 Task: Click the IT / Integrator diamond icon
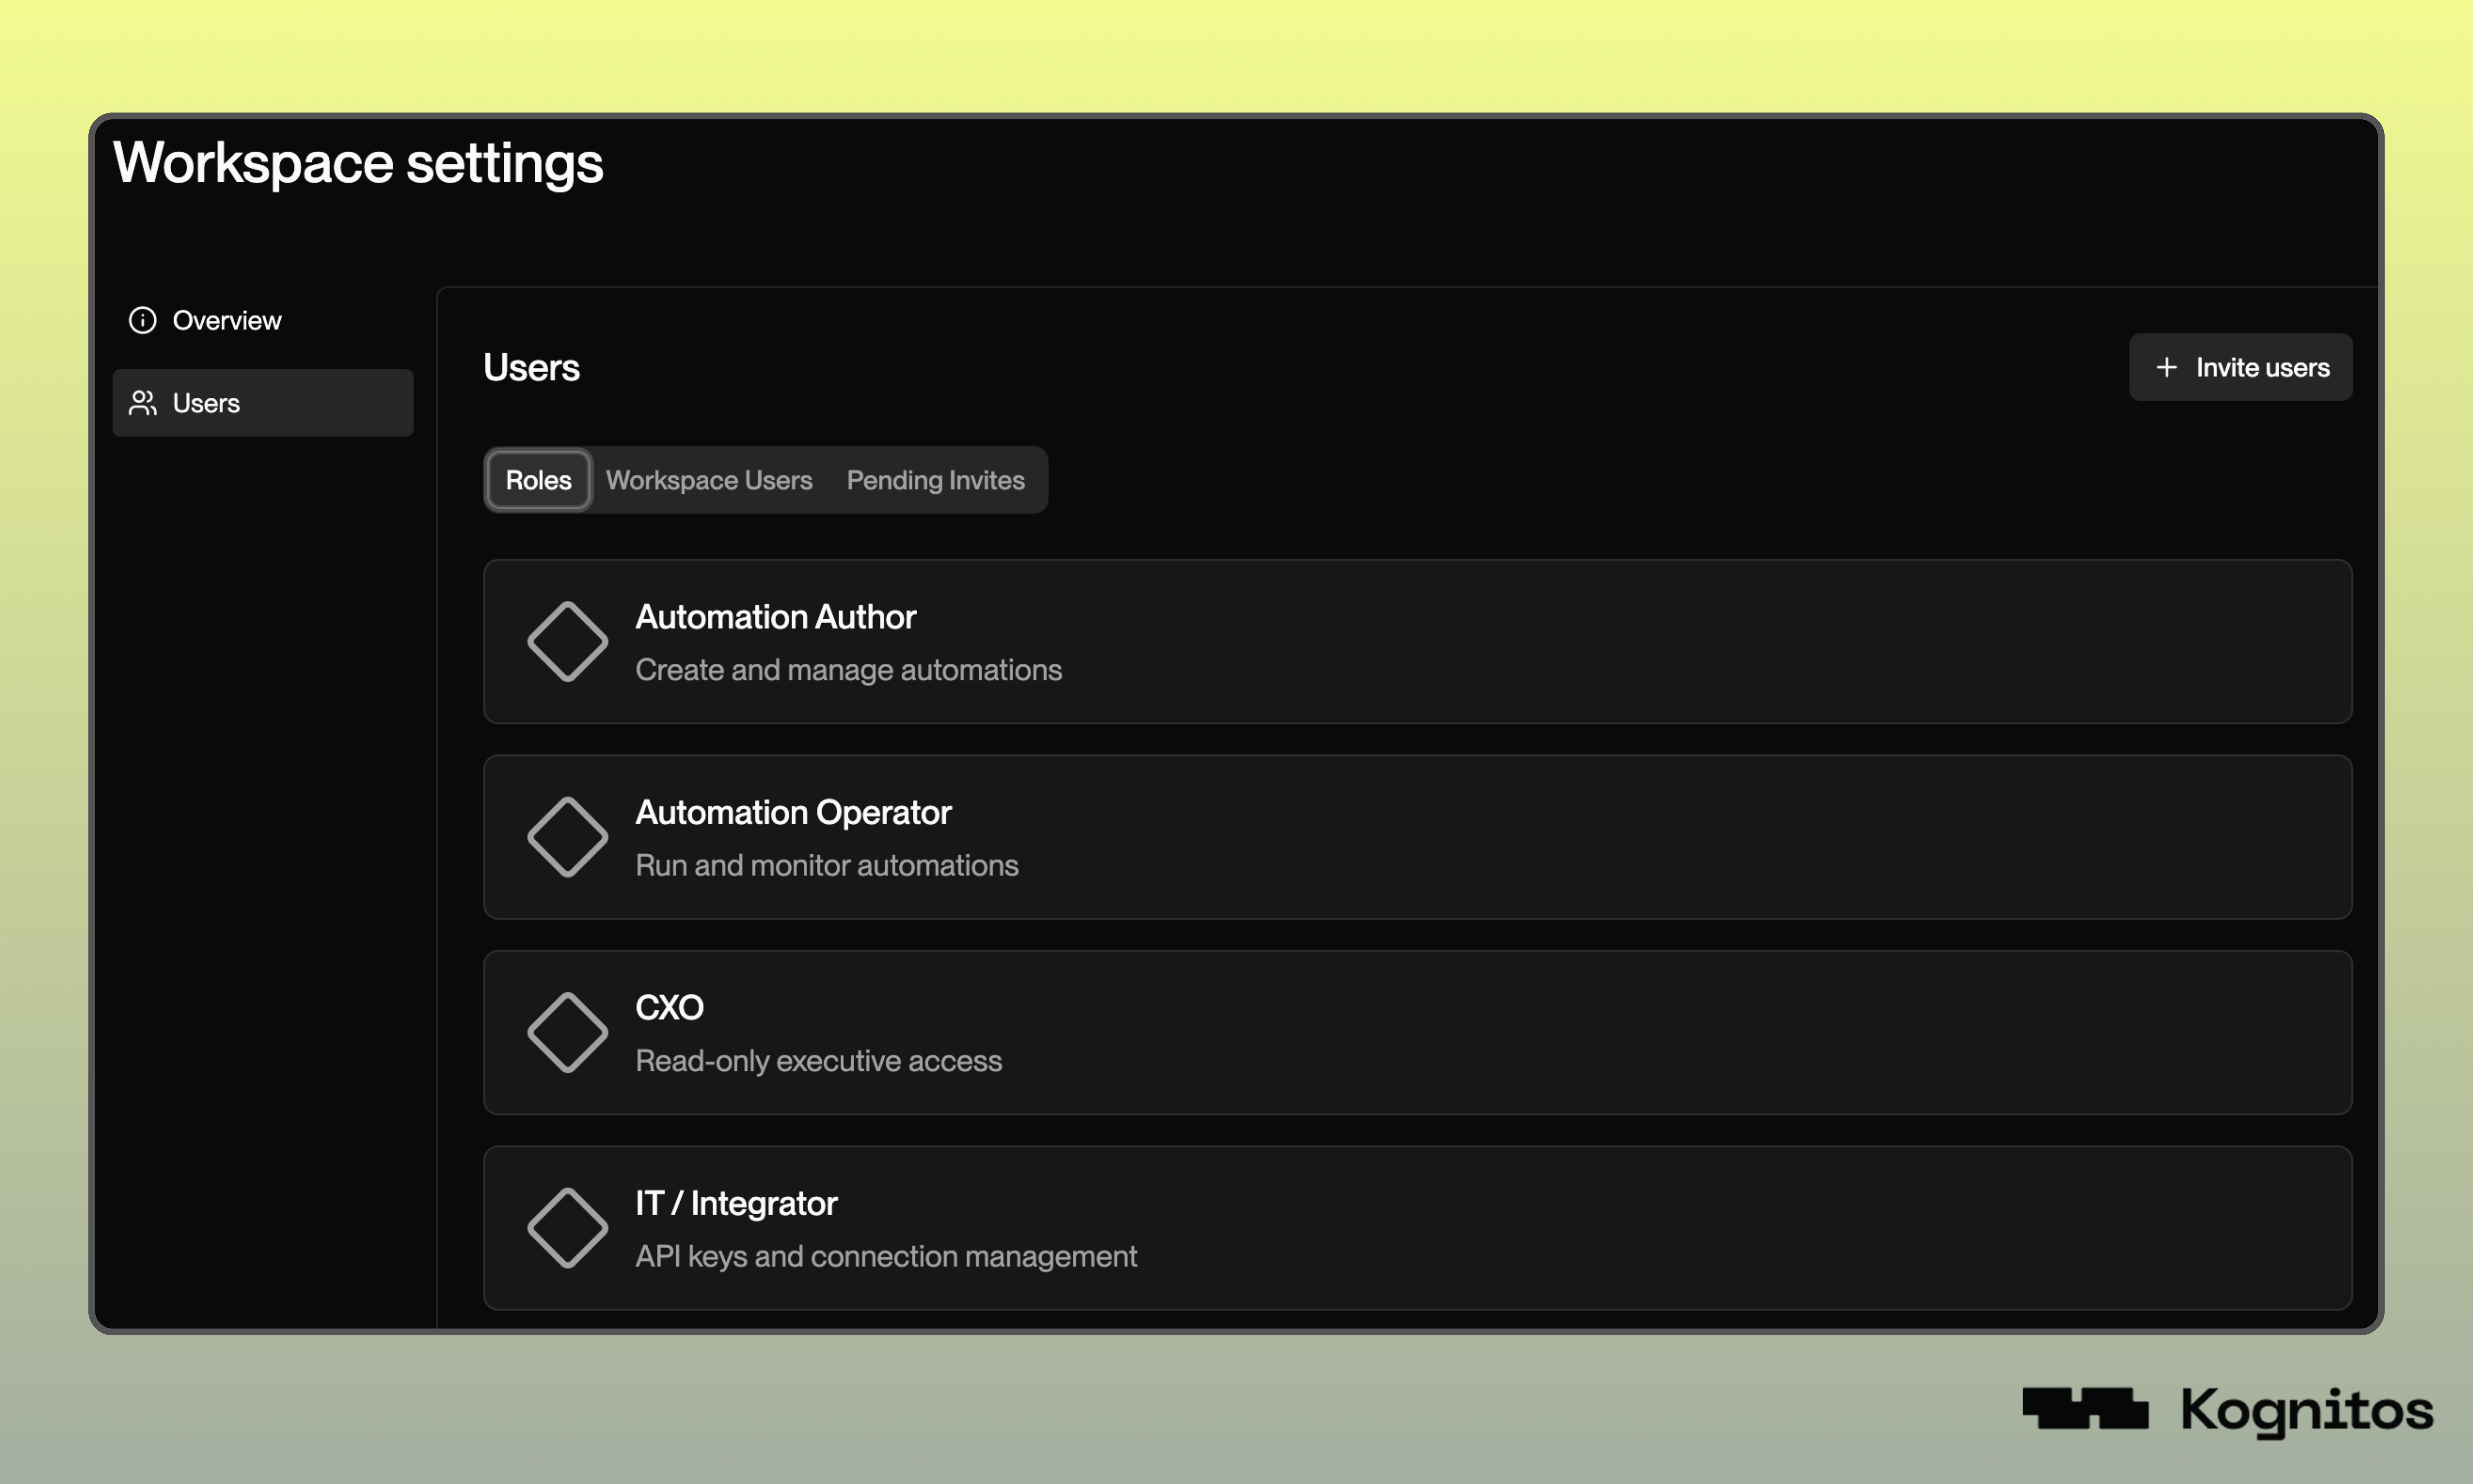(568, 1228)
